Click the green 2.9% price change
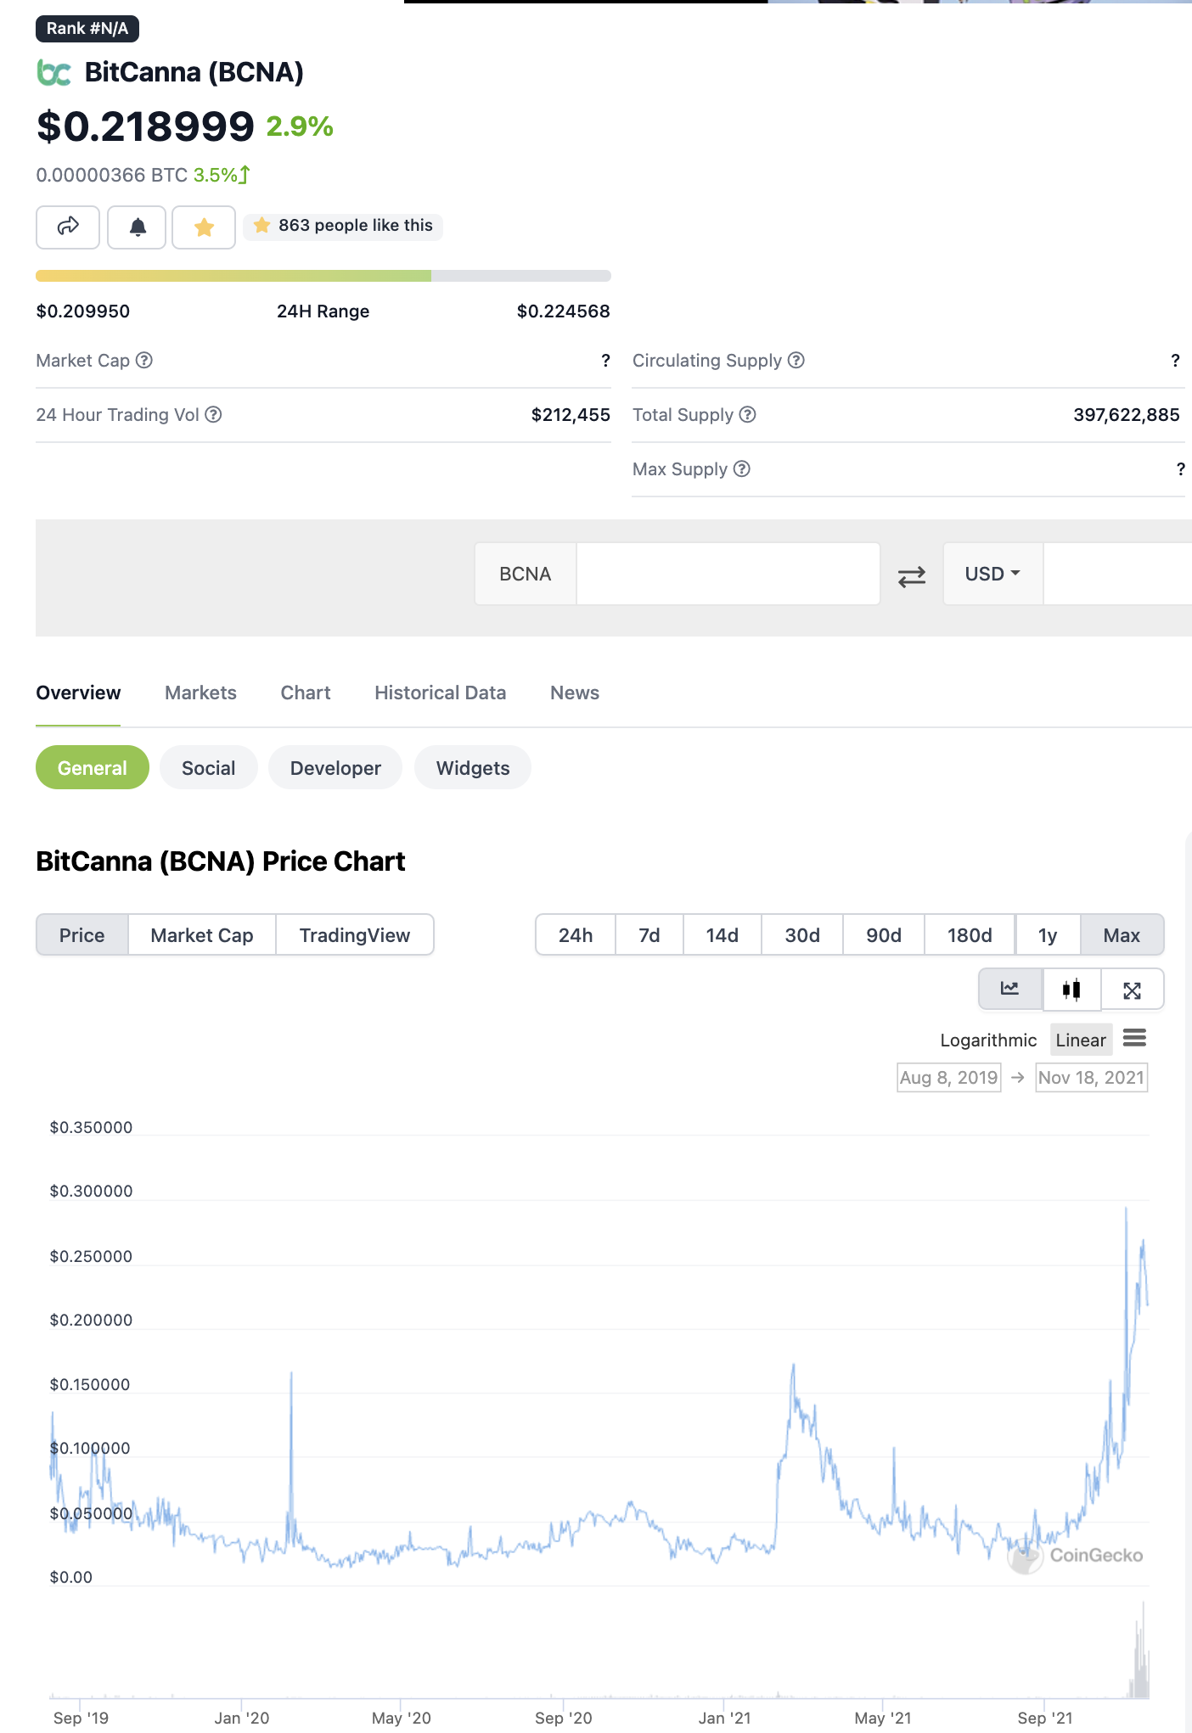 [x=300, y=127]
